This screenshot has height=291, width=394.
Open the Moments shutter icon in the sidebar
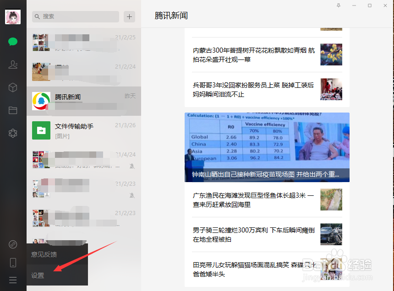(x=13, y=133)
